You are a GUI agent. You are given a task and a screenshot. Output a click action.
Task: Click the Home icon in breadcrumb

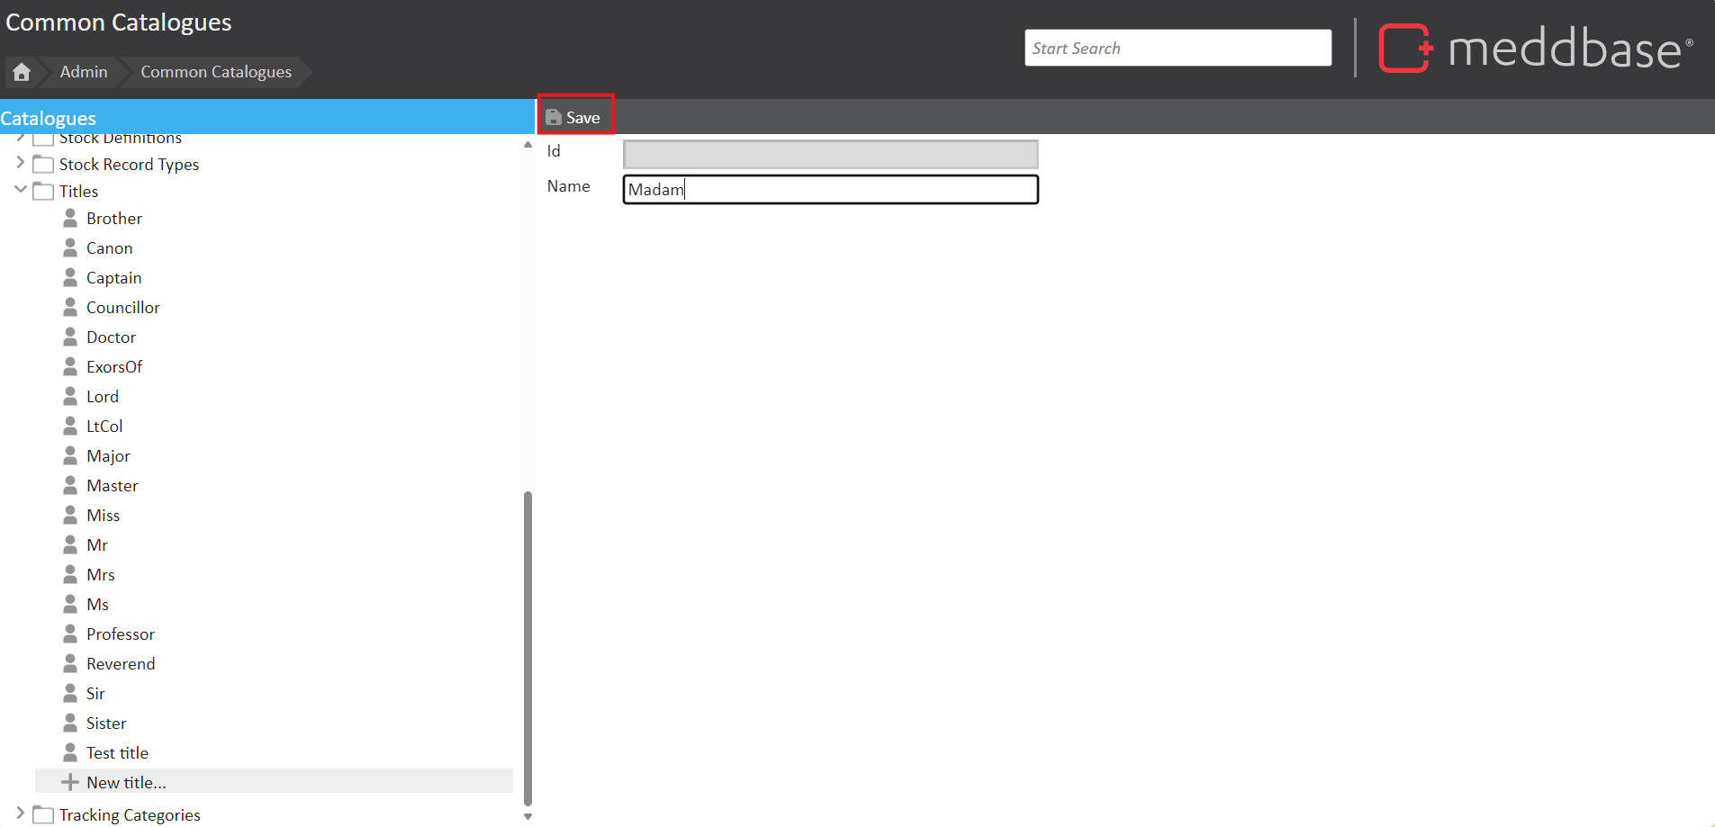[x=22, y=72]
